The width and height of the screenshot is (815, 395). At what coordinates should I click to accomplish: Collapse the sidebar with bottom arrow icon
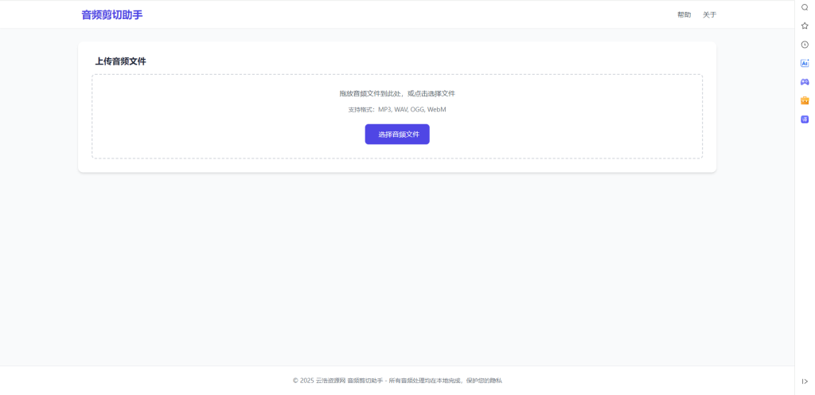click(805, 381)
